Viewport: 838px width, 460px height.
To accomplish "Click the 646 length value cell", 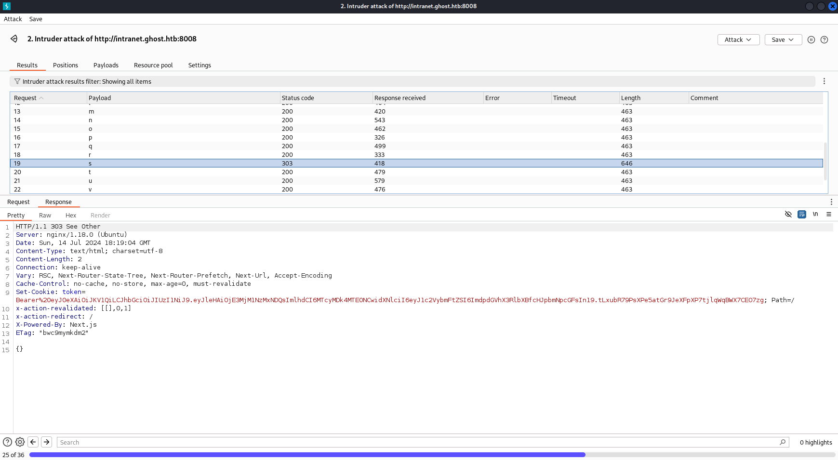I will tap(626, 164).
